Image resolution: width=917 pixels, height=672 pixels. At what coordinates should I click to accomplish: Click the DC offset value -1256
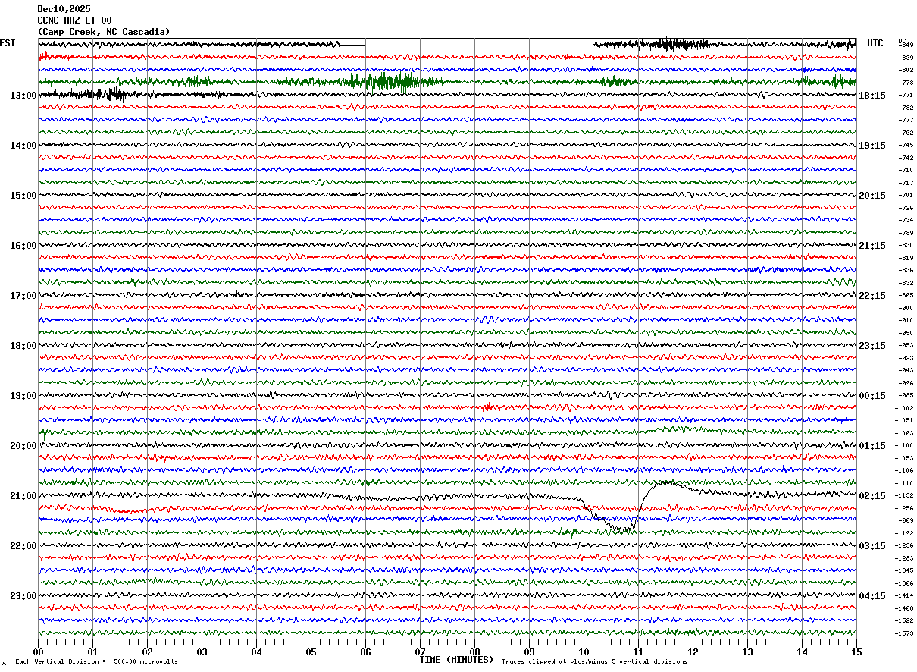click(905, 508)
